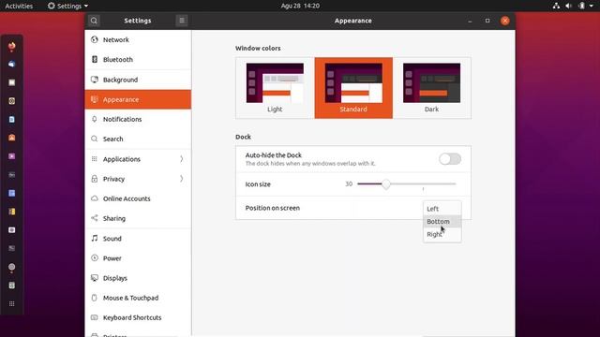Screen dimensions: 600x337
Task: Click the network status icon in top bar
Action: (x=556, y=6)
